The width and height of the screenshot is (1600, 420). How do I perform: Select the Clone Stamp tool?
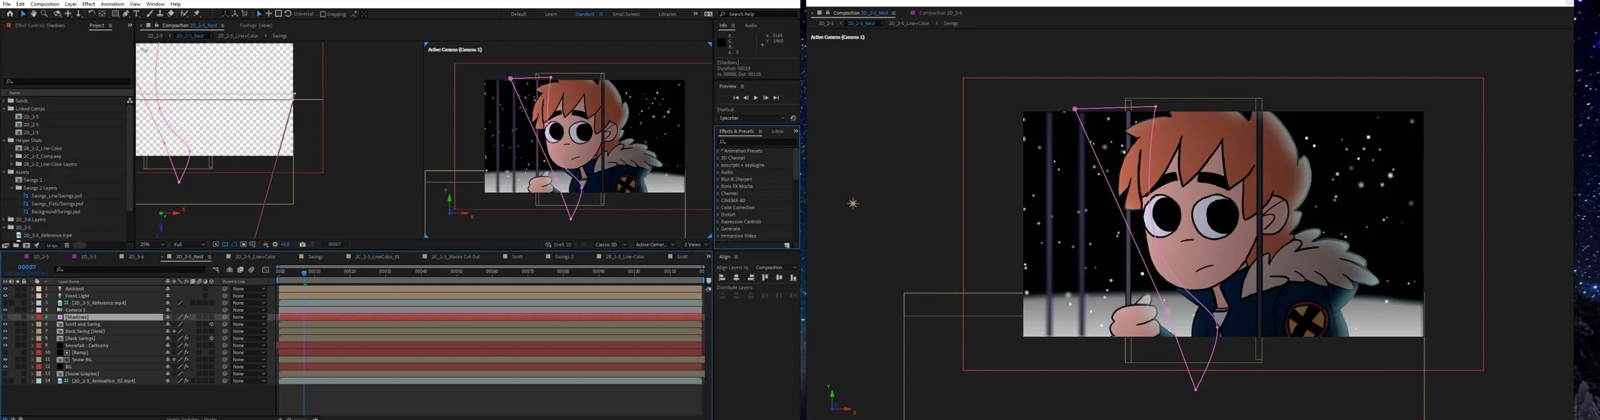[x=160, y=13]
